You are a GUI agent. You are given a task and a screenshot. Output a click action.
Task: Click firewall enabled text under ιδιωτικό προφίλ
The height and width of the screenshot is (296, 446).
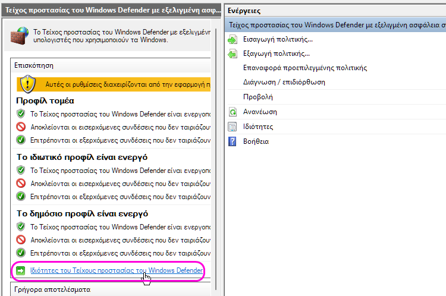click(x=120, y=171)
